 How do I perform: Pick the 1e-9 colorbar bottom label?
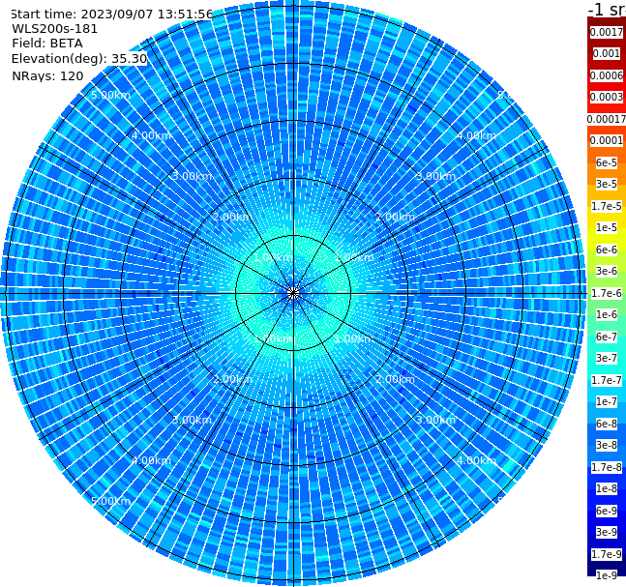pos(607,575)
